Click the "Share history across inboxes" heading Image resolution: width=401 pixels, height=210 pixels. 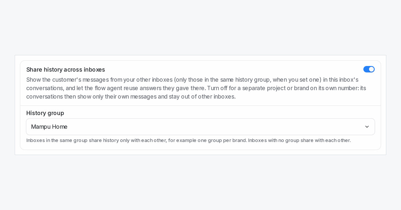pyautogui.click(x=65, y=70)
